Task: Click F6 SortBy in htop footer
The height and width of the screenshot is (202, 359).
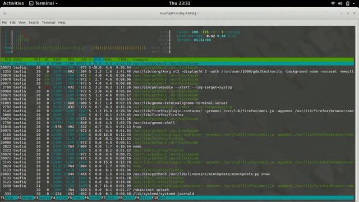Action: point(93,198)
